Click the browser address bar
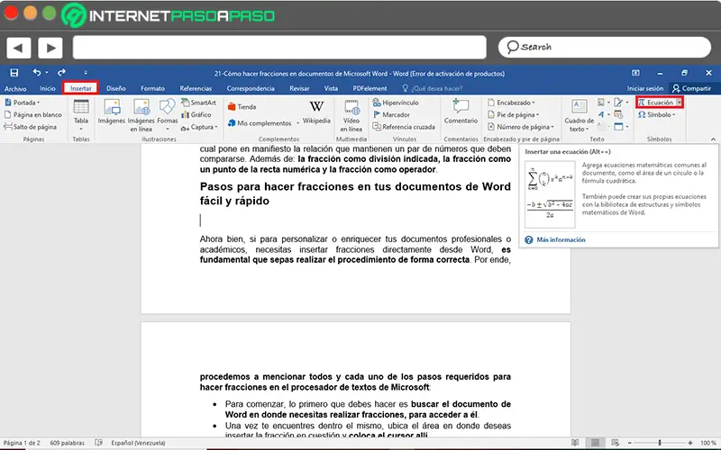 (x=279, y=48)
